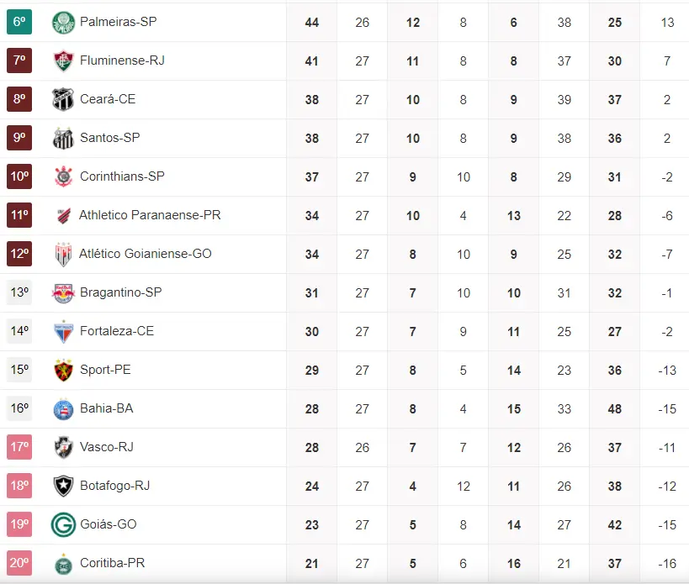Click the Santos club crest icon
This screenshot has width=689, height=584.
pyautogui.click(x=63, y=138)
